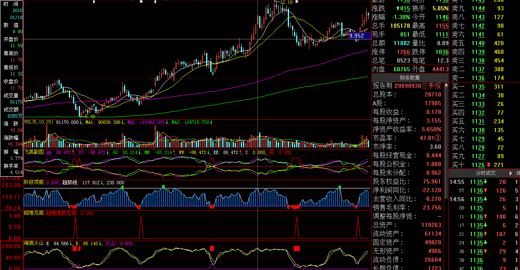Click the 买十 price 1126
The image size is (520, 270).
pos(477,164)
